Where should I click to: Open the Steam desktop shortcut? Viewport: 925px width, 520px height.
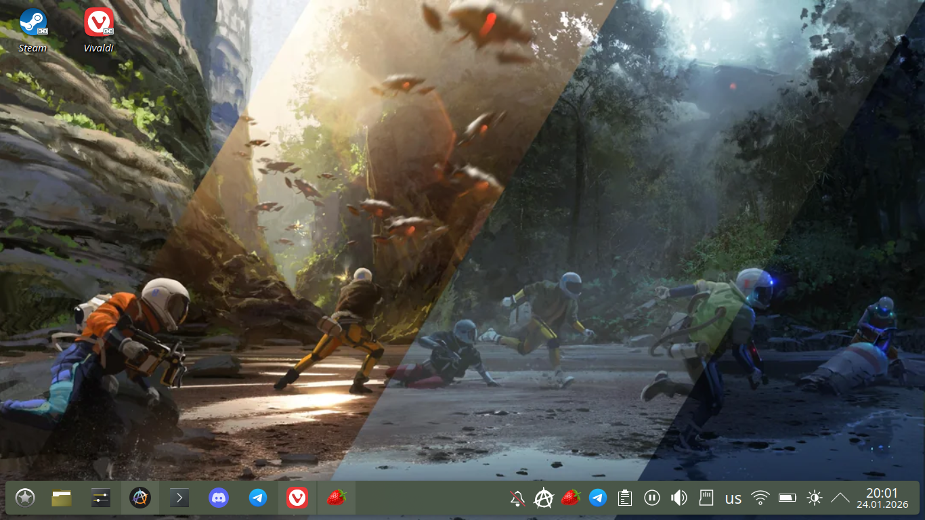(x=33, y=22)
